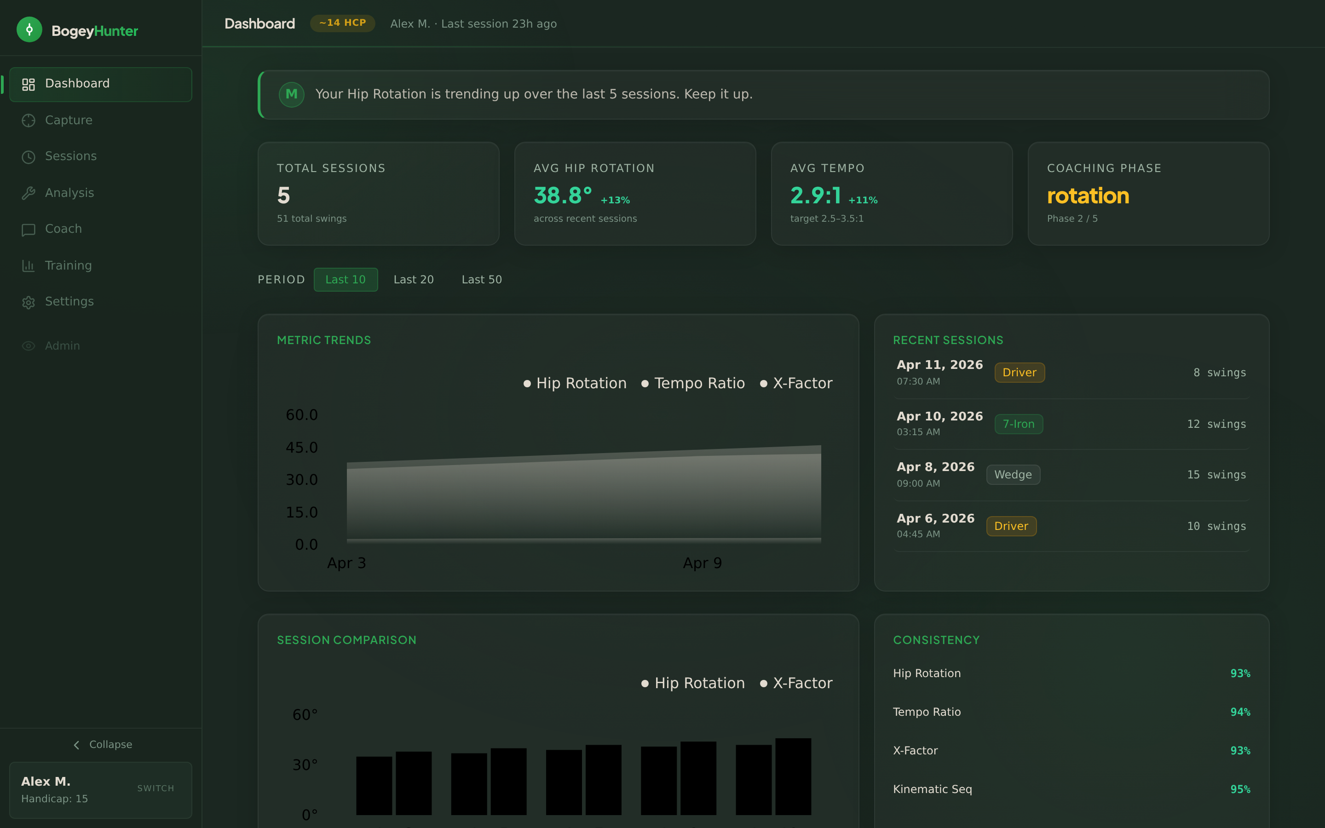Toggle X-Factor in Metric Trends legend
1325x828 pixels.
797,383
